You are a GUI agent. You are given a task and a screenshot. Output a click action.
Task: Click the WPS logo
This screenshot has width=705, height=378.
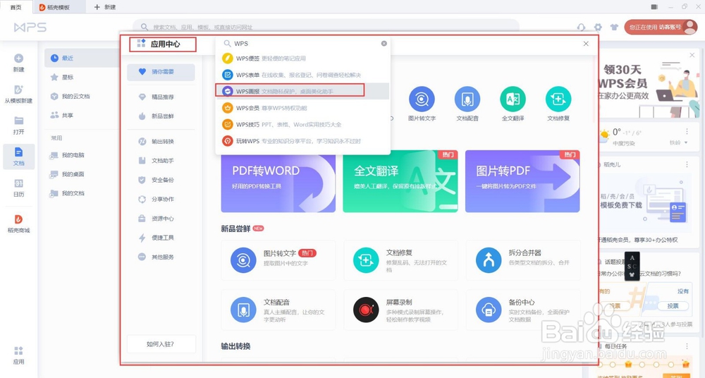[x=30, y=28]
